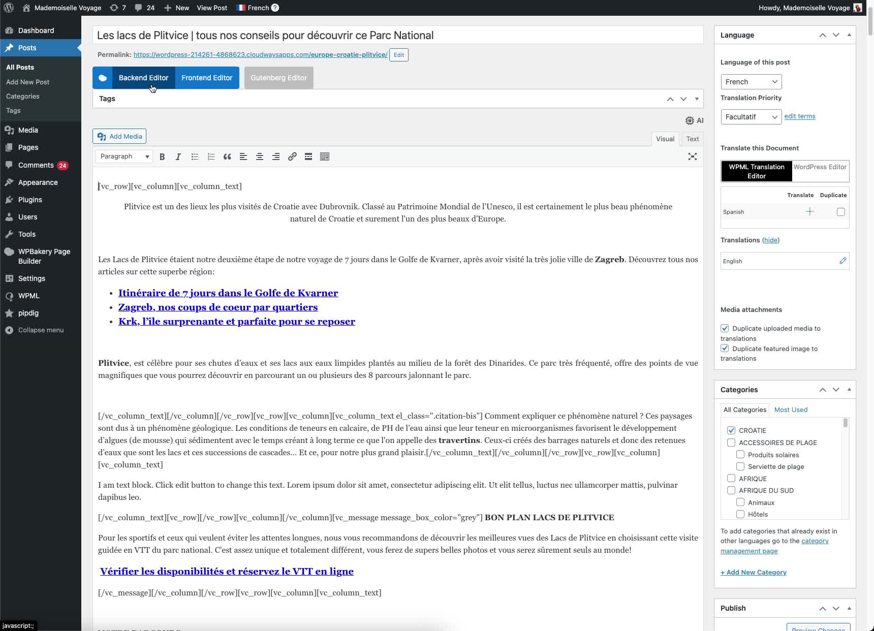This screenshot has height=631, width=874.
Task: Open the WPML help question mark icon
Action: (x=275, y=8)
